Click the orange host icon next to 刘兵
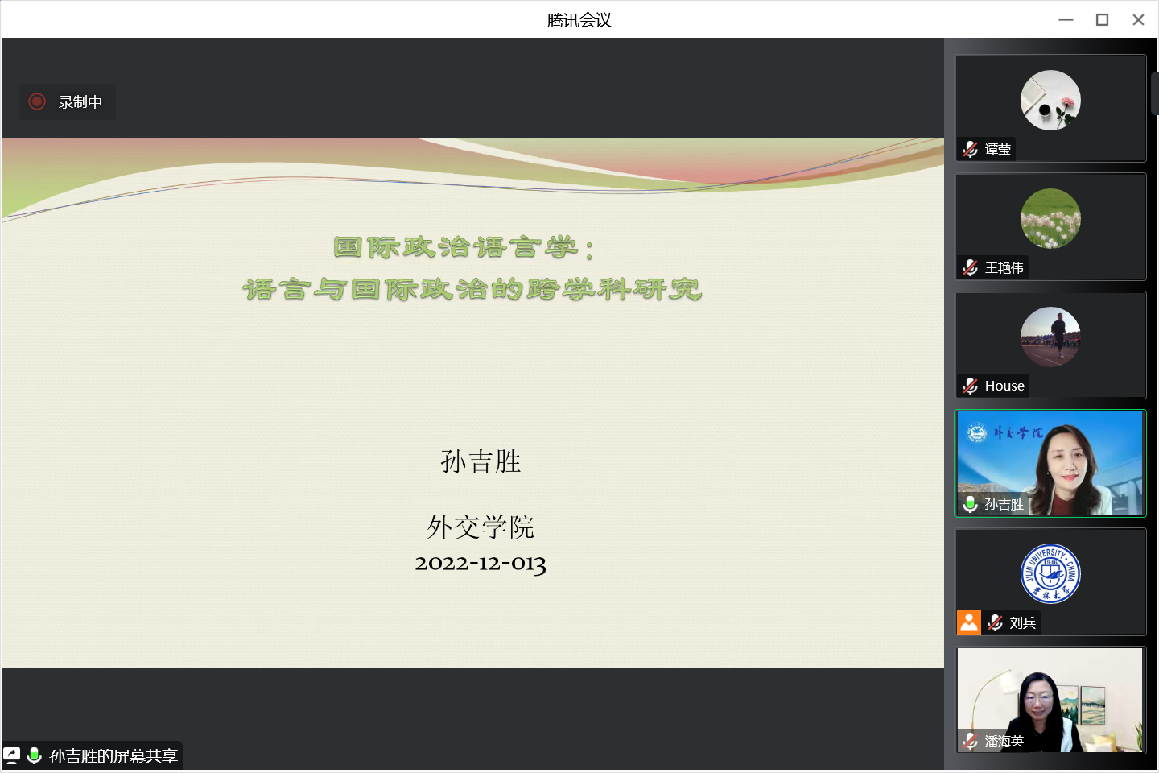This screenshot has height=773, width=1159. 968,622
